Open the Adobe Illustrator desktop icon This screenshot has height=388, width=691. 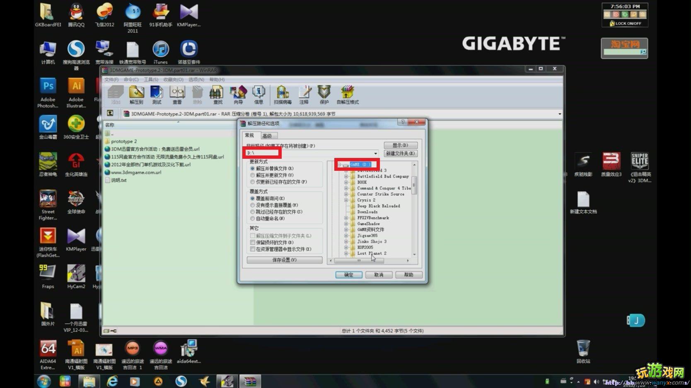(76, 93)
